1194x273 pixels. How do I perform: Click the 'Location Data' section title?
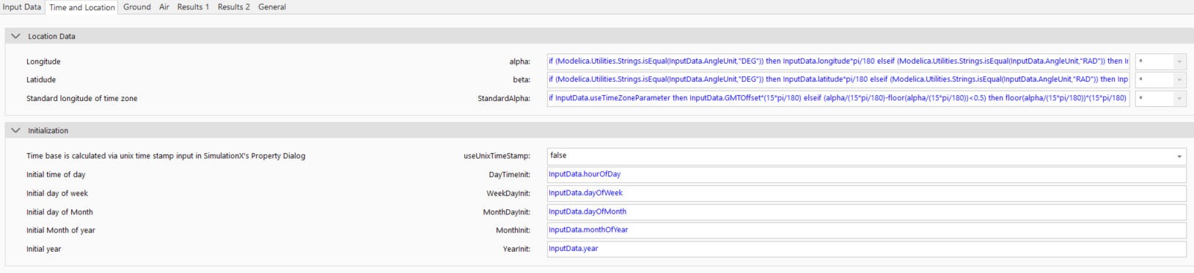[51, 36]
